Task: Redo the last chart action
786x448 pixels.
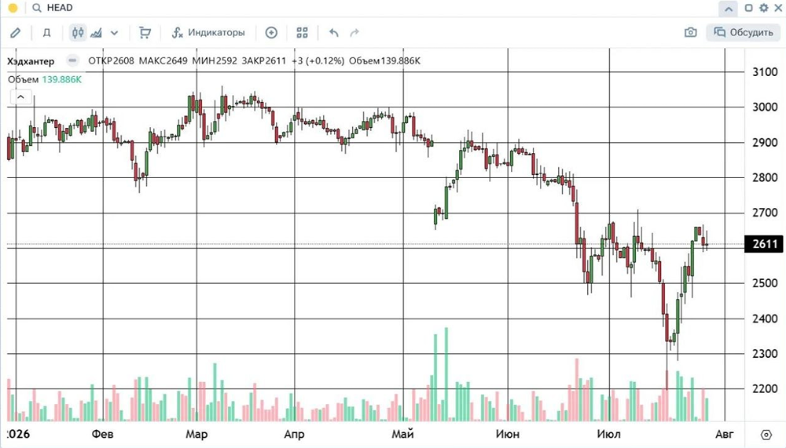Action: (354, 33)
